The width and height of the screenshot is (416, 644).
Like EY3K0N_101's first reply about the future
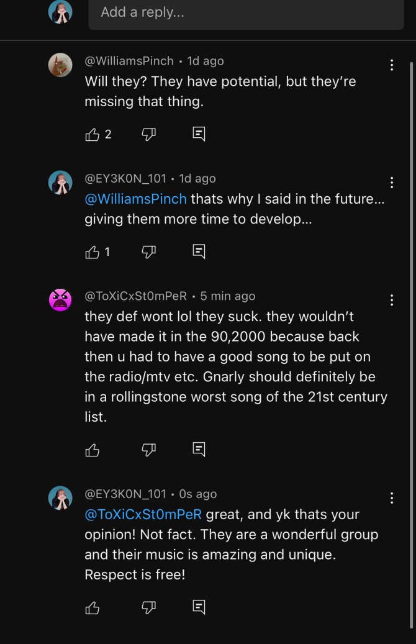click(x=92, y=252)
